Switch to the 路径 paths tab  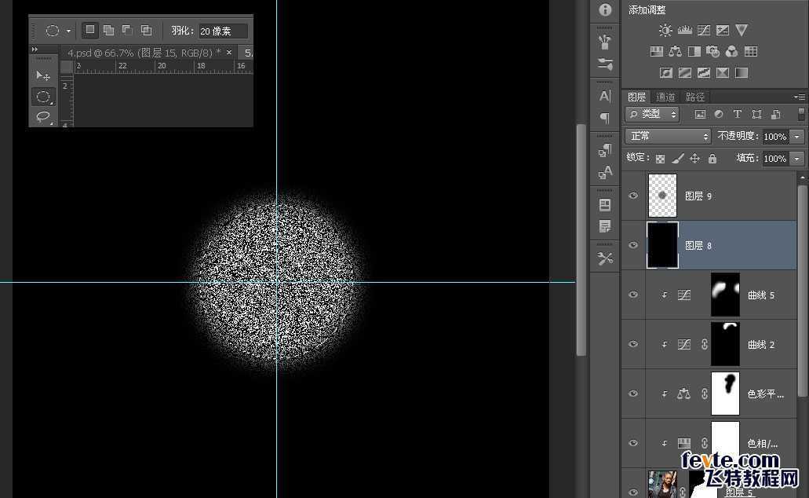click(695, 97)
